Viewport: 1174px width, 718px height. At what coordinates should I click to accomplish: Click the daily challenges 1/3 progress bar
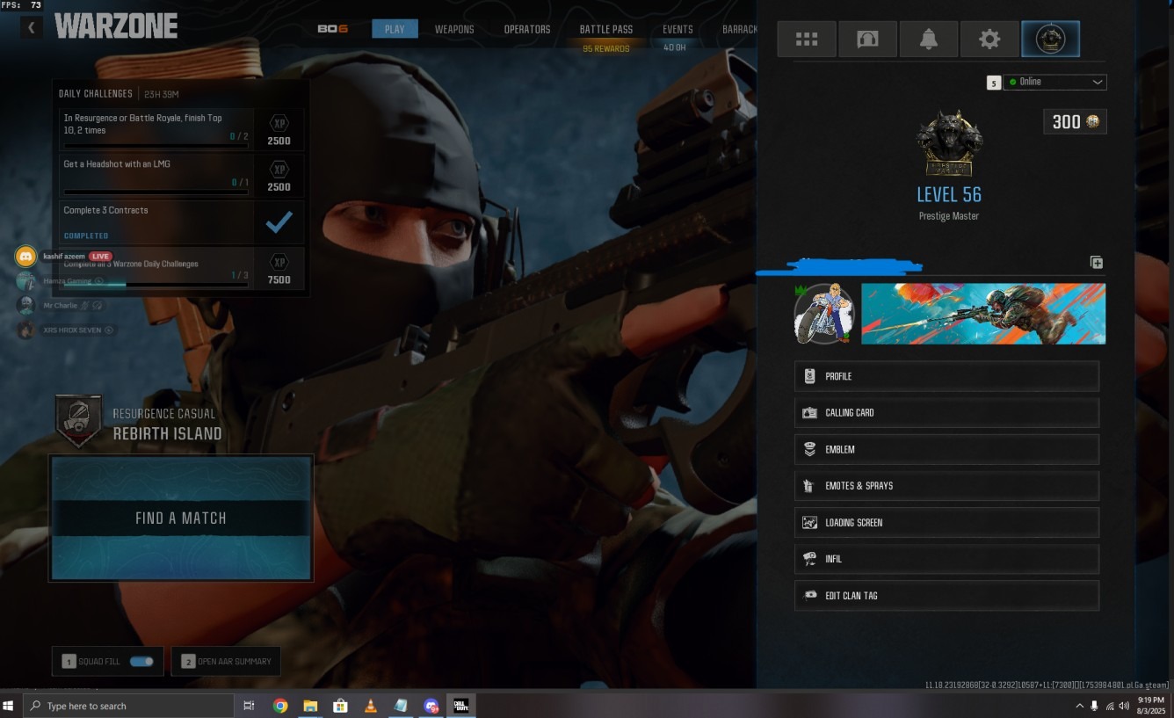click(156, 284)
